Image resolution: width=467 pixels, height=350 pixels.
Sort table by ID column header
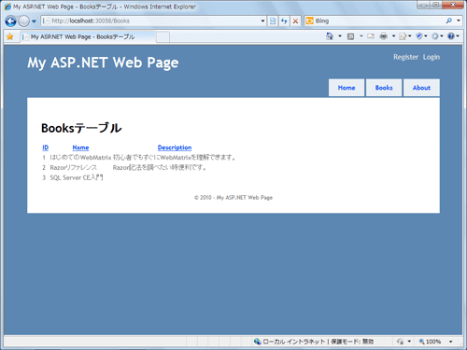[45, 147]
